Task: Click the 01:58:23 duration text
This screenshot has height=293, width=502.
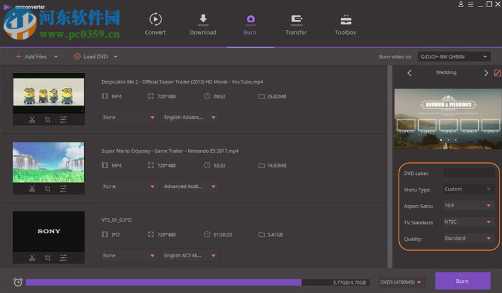Action: (222, 235)
